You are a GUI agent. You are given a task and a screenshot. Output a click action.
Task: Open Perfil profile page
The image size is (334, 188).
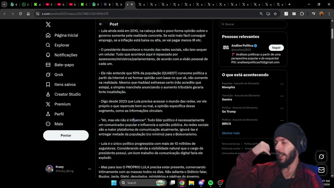(55, 114)
